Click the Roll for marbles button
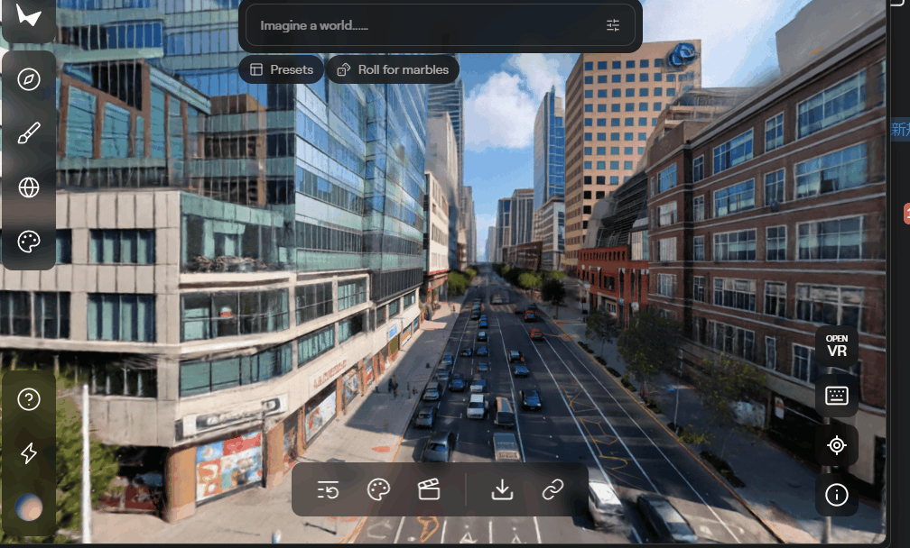The width and height of the screenshot is (910, 548). coord(393,69)
